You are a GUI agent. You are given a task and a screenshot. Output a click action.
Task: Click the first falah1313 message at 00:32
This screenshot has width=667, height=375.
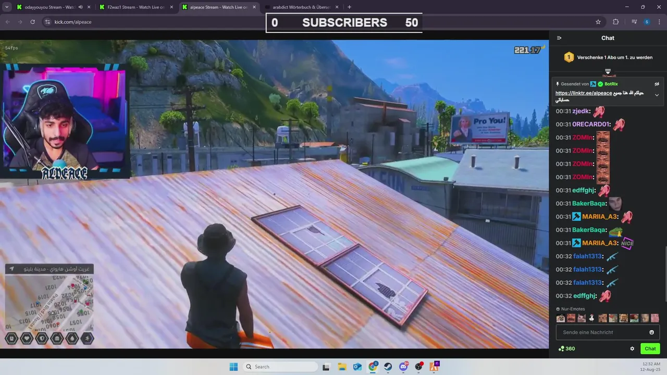pos(587,256)
